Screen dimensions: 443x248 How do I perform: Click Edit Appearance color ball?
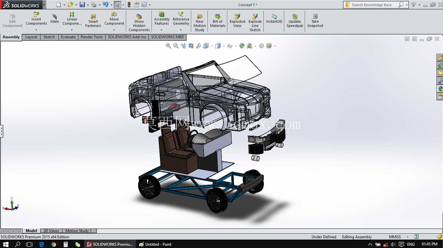242,46
